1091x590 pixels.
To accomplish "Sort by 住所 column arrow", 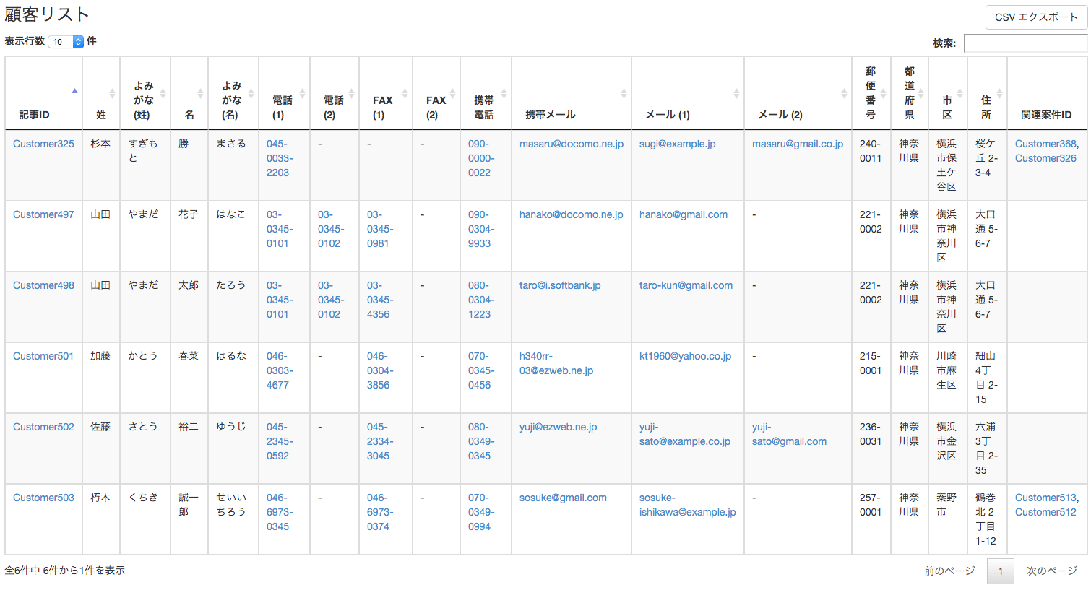I will [x=999, y=93].
